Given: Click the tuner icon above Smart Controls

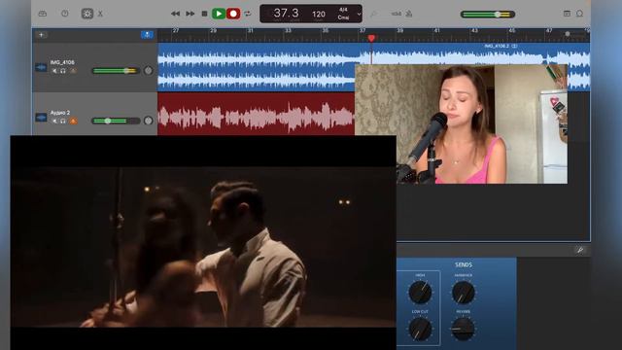Looking at the screenshot, I should pos(580,250).
